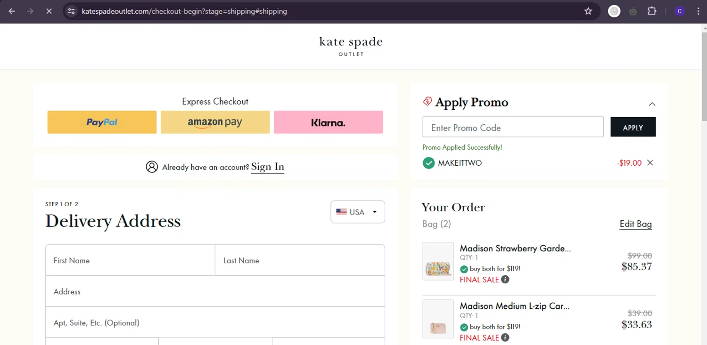The width and height of the screenshot is (707, 345).
Task: Click the Apt, Suite, Etc. field
Action: pyautogui.click(x=215, y=322)
